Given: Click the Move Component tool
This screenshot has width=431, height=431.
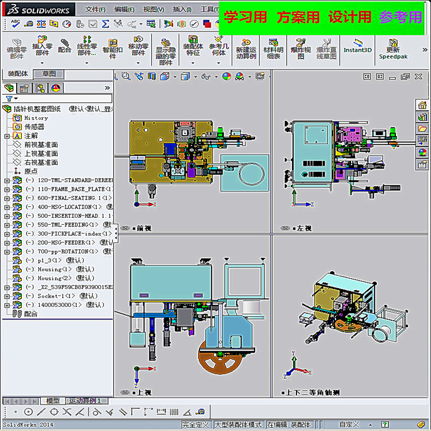Looking at the screenshot, I should [x=138, y=45].
